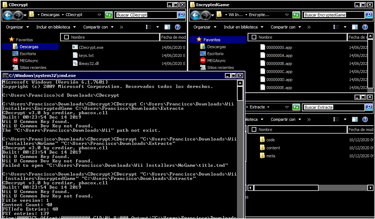Viewport: 375px width, 219px height.
Task: Show more toolbar commands in CDecrypt window
Action: [x=122, y=27]
